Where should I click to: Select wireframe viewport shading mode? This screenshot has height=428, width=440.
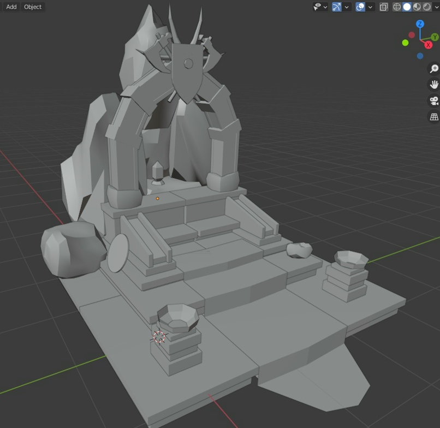(397, 7)
